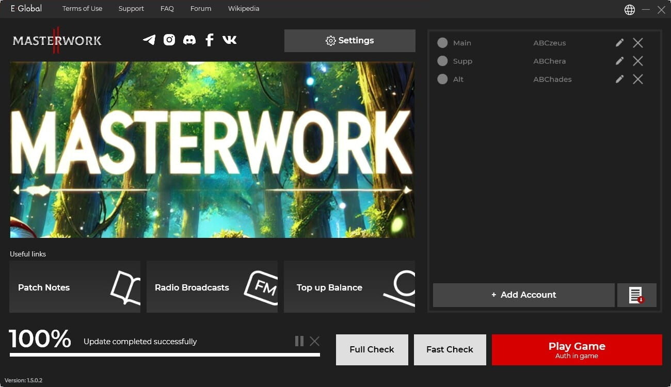Open the VK social link icon
This screenshot has width=671, height=387.
(x=230, y=40)
